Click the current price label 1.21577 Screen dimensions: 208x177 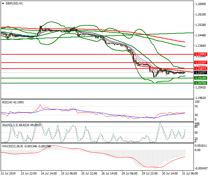coord(200,73)
